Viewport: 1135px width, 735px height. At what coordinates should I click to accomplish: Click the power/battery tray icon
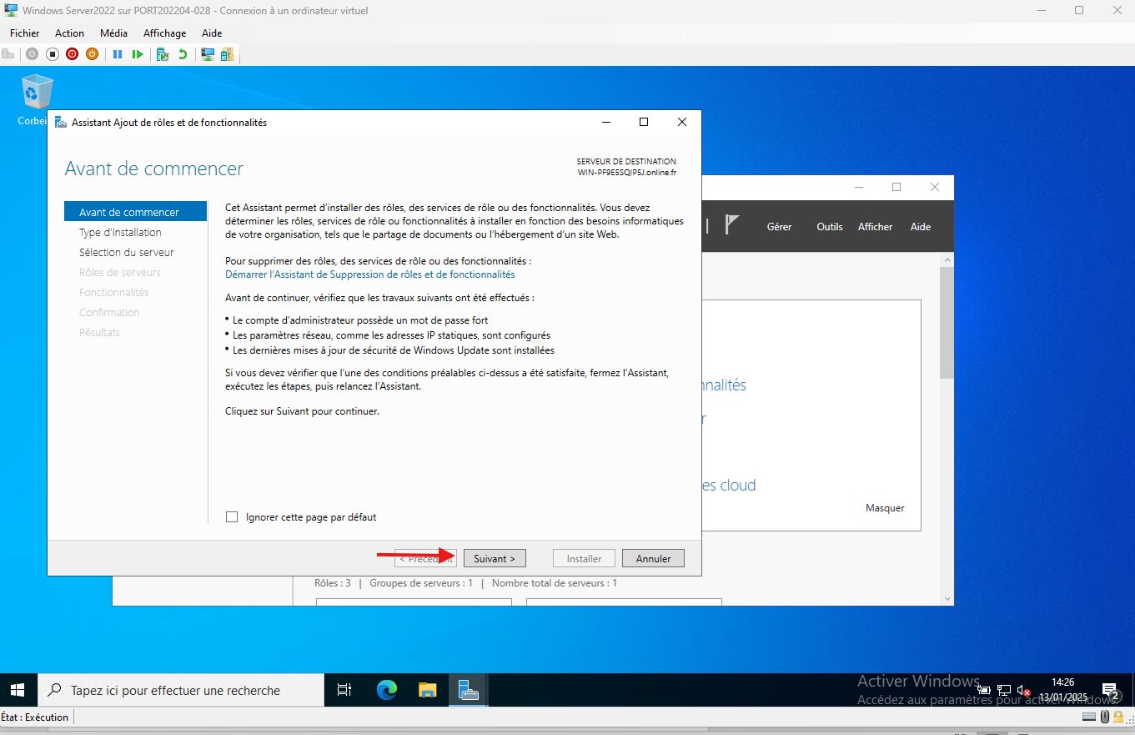(984, 691)
